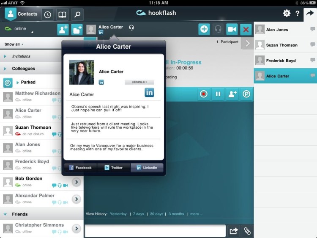Screen dimensions: 317x238
Task: Click the Parked circle P icon
Action: [8, 83]
